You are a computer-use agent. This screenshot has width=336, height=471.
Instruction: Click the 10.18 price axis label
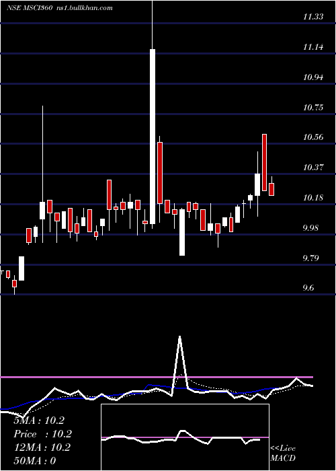313,198
